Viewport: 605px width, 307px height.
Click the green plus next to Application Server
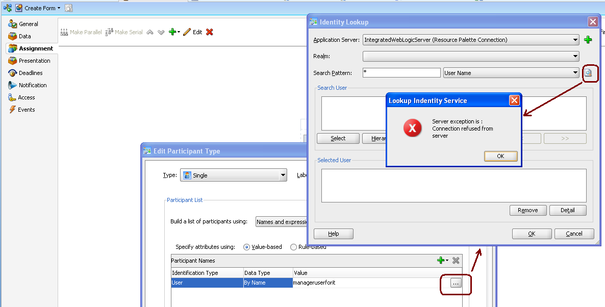pyautogui.click(x=588, y=40)
